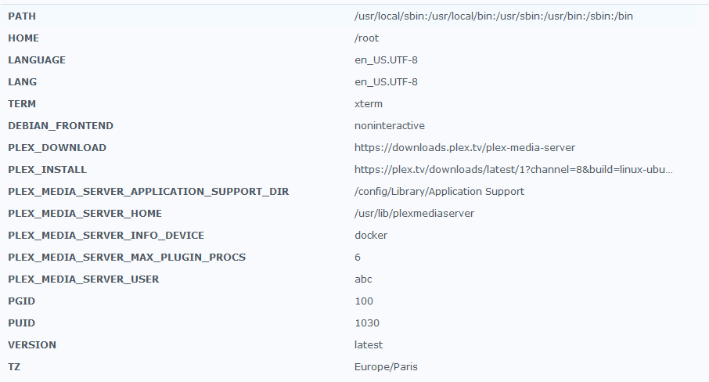
Task: Select the PGID variable name
Action: coord(21,301)
